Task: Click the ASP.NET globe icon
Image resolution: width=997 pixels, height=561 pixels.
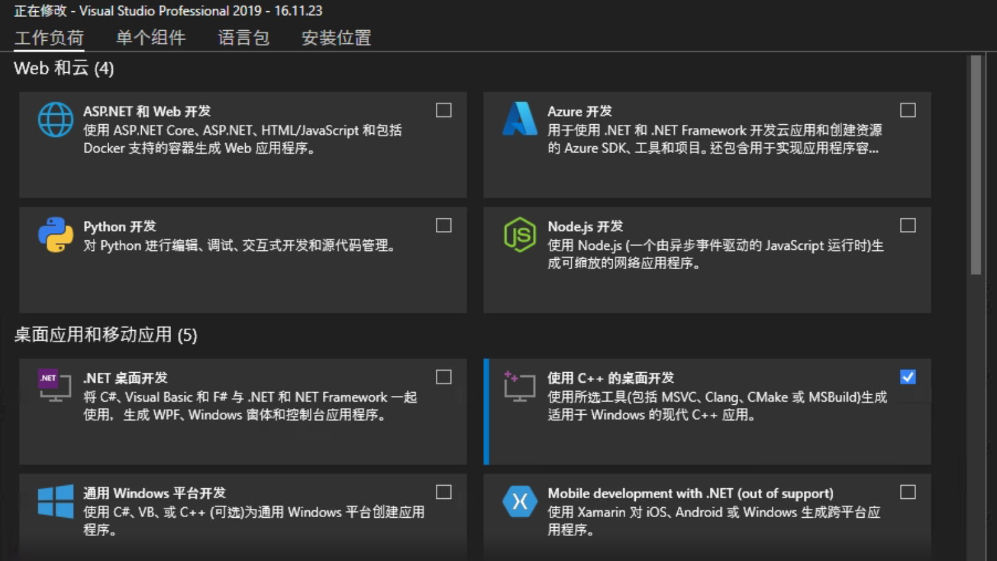Action: [55, 119]
